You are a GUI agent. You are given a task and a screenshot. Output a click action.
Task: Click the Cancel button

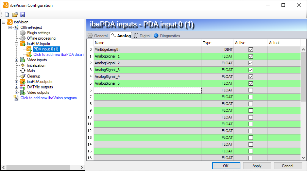pos(288,166)
